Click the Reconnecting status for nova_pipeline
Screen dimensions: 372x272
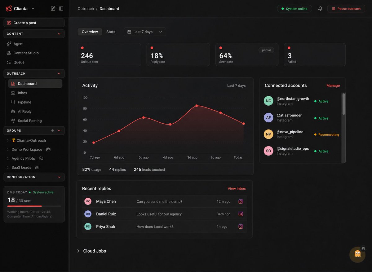click(327, 135)
